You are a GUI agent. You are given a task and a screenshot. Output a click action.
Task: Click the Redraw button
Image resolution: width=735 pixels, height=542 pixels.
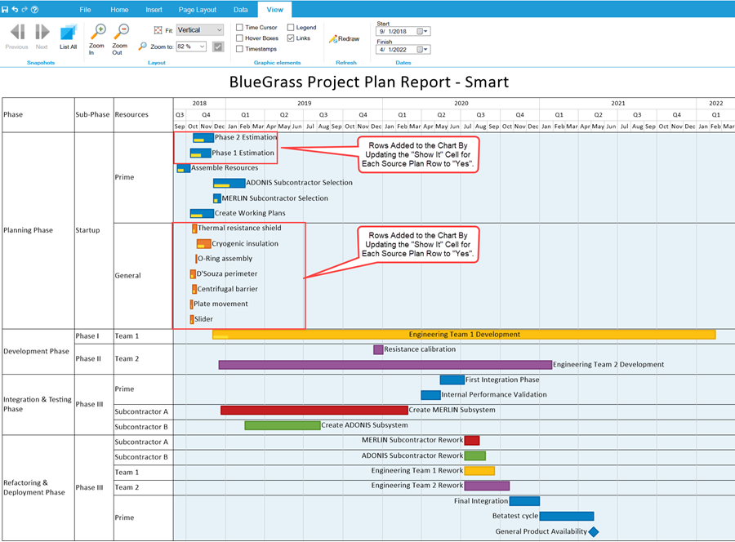pyautogui.click(x=344, y=38)
